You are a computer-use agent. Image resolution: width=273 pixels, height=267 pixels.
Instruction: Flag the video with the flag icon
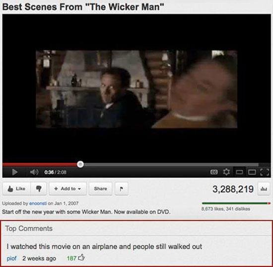(122, 189)
